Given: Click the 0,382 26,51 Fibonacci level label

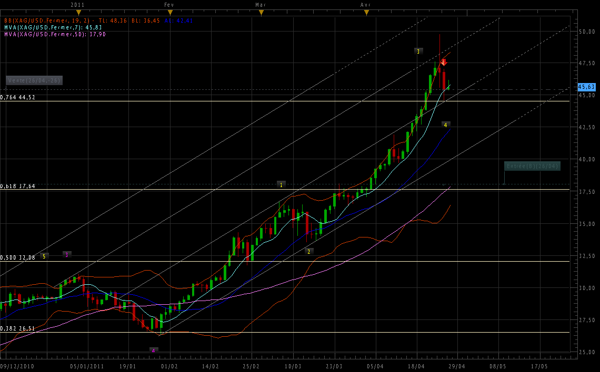Looking at the screenshot, I should (x=18, y=328).
